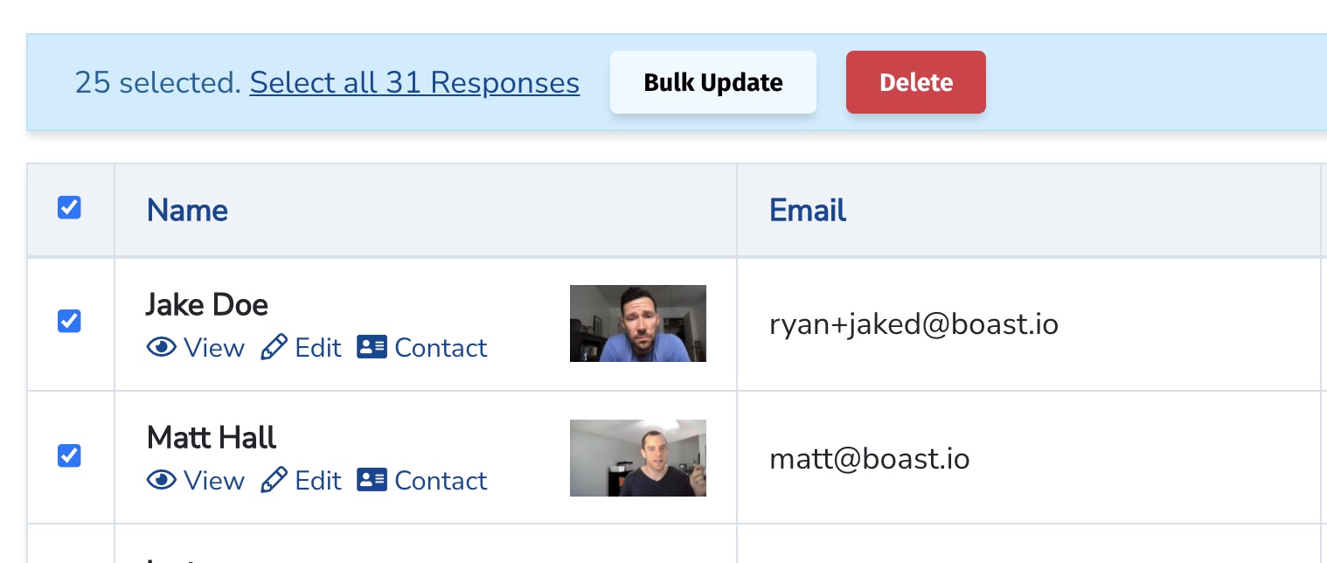Open Matt Hall's video thumbnail
Image resolution: width=1327 pixels, height=563 pixels.
[x=637, y=458]
